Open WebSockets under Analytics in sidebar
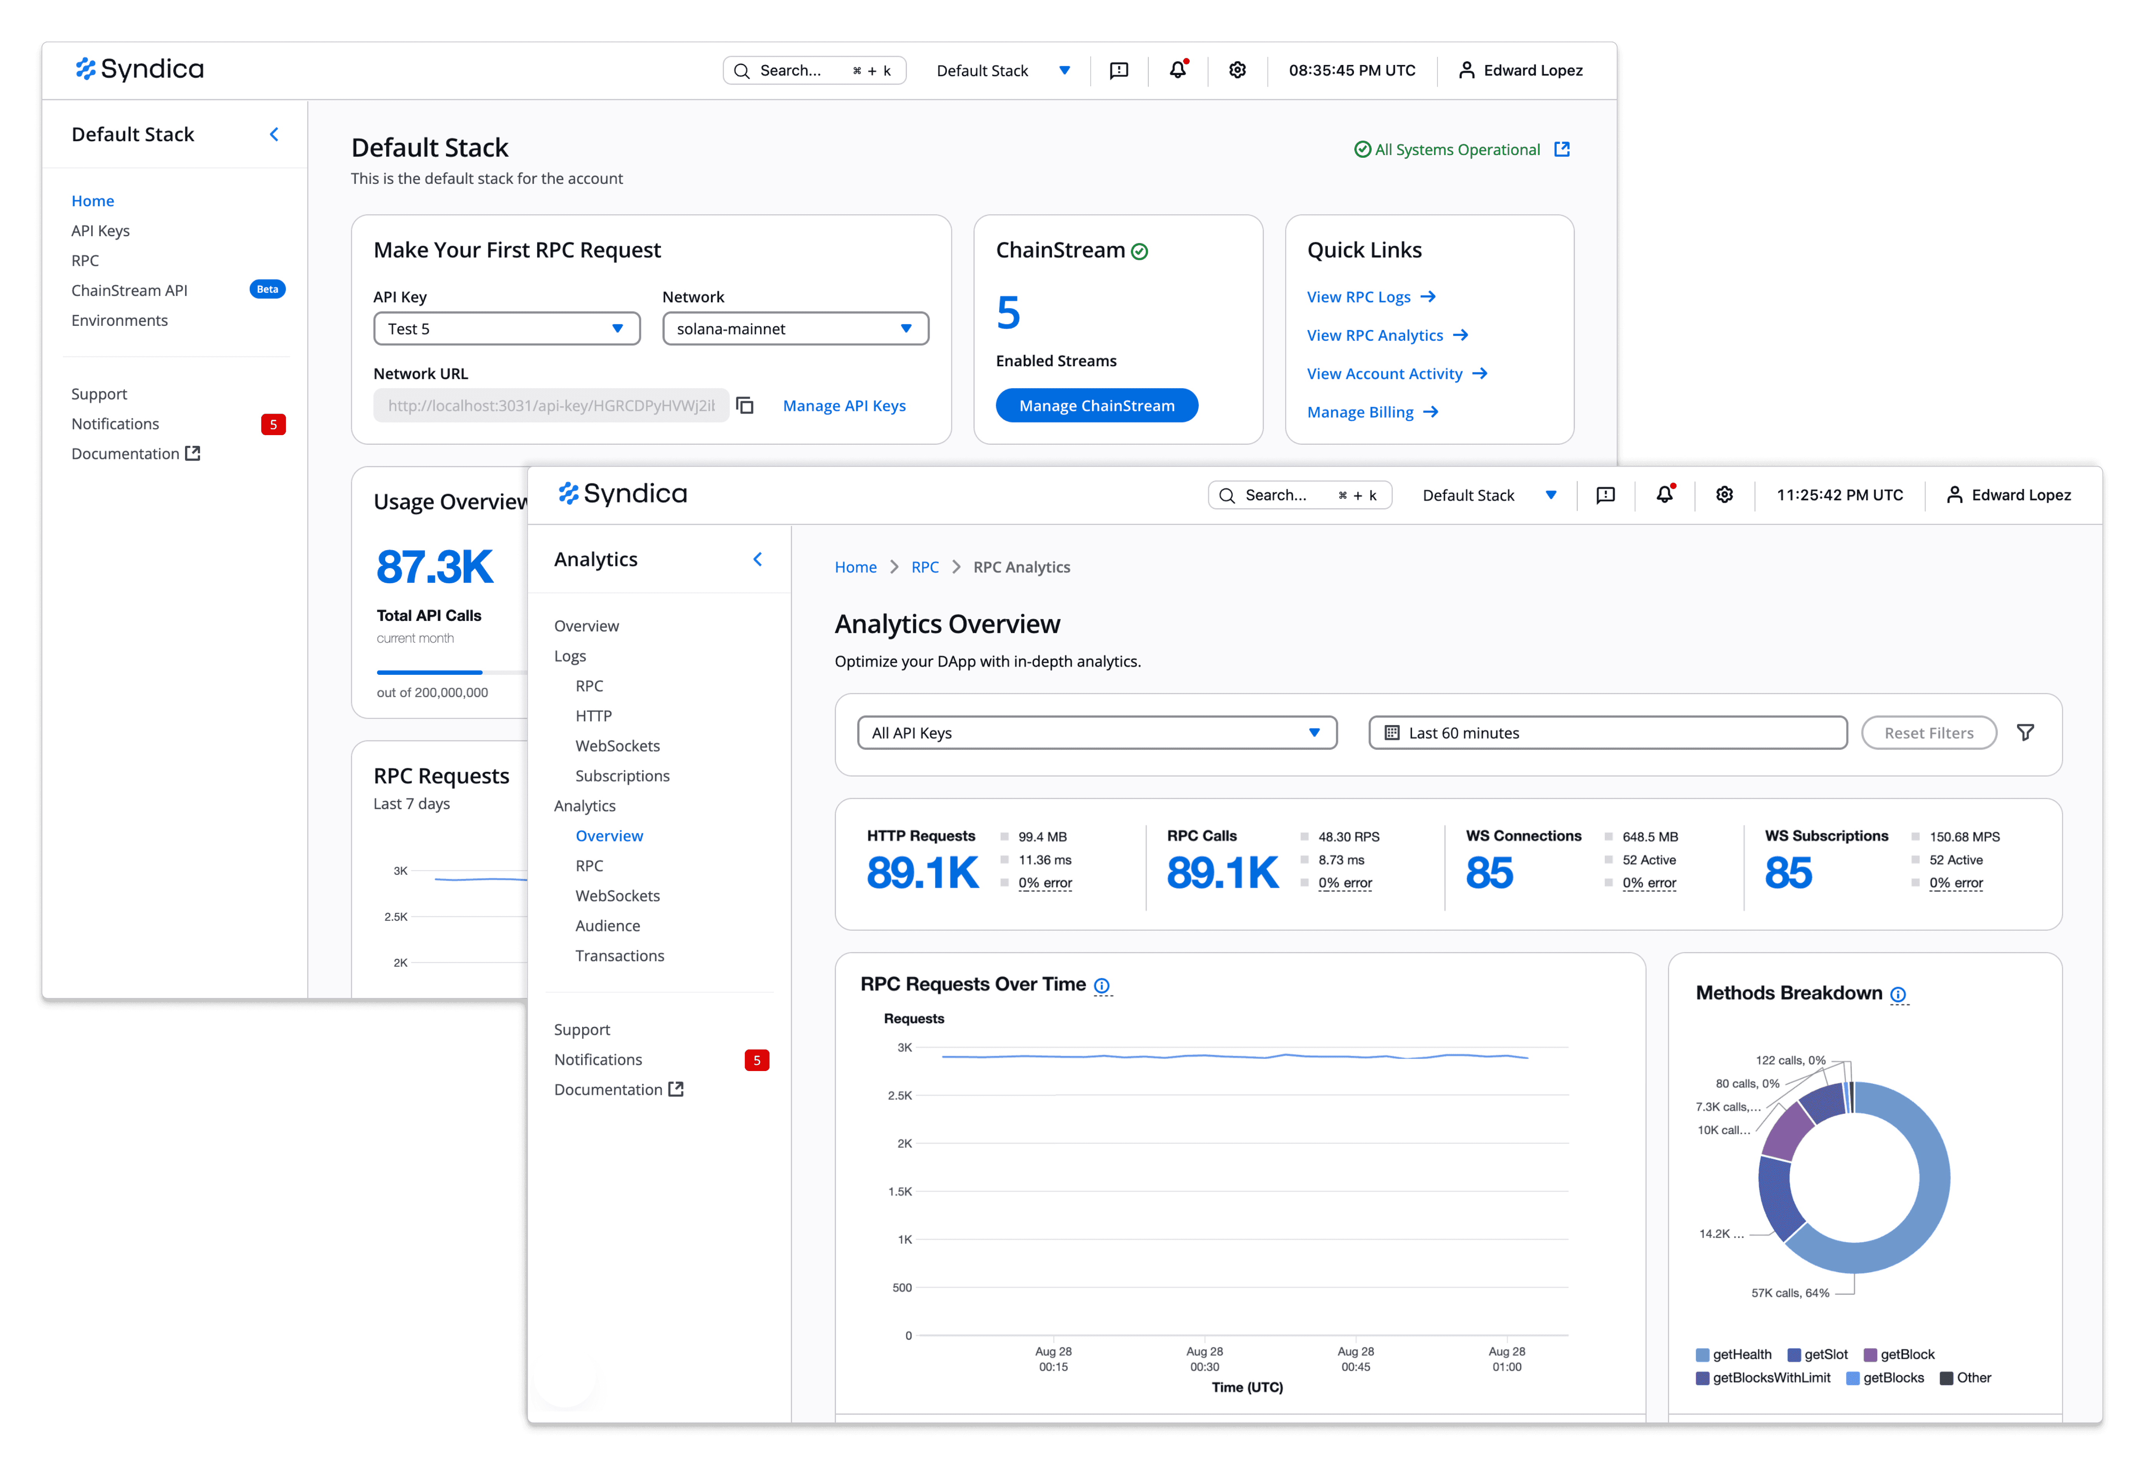2145x1465 pixels. pyautogui.click(x=618, y=896)
